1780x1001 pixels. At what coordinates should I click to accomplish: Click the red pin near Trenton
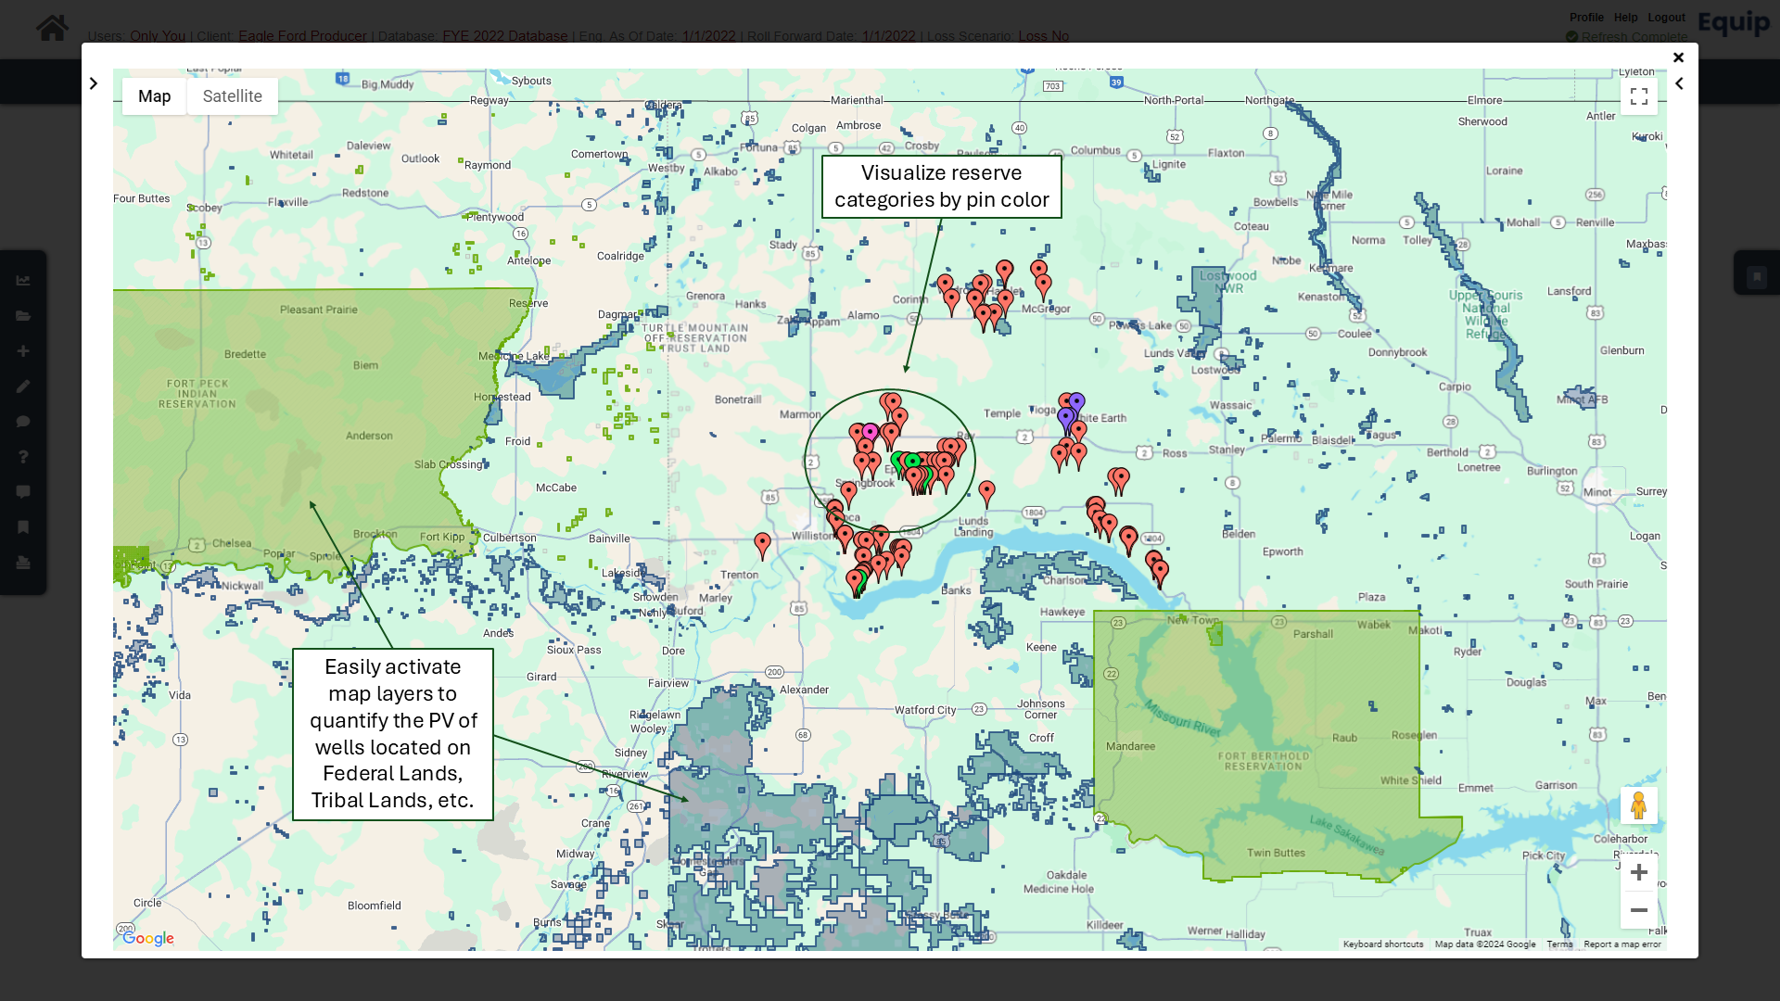pos(762,546)
